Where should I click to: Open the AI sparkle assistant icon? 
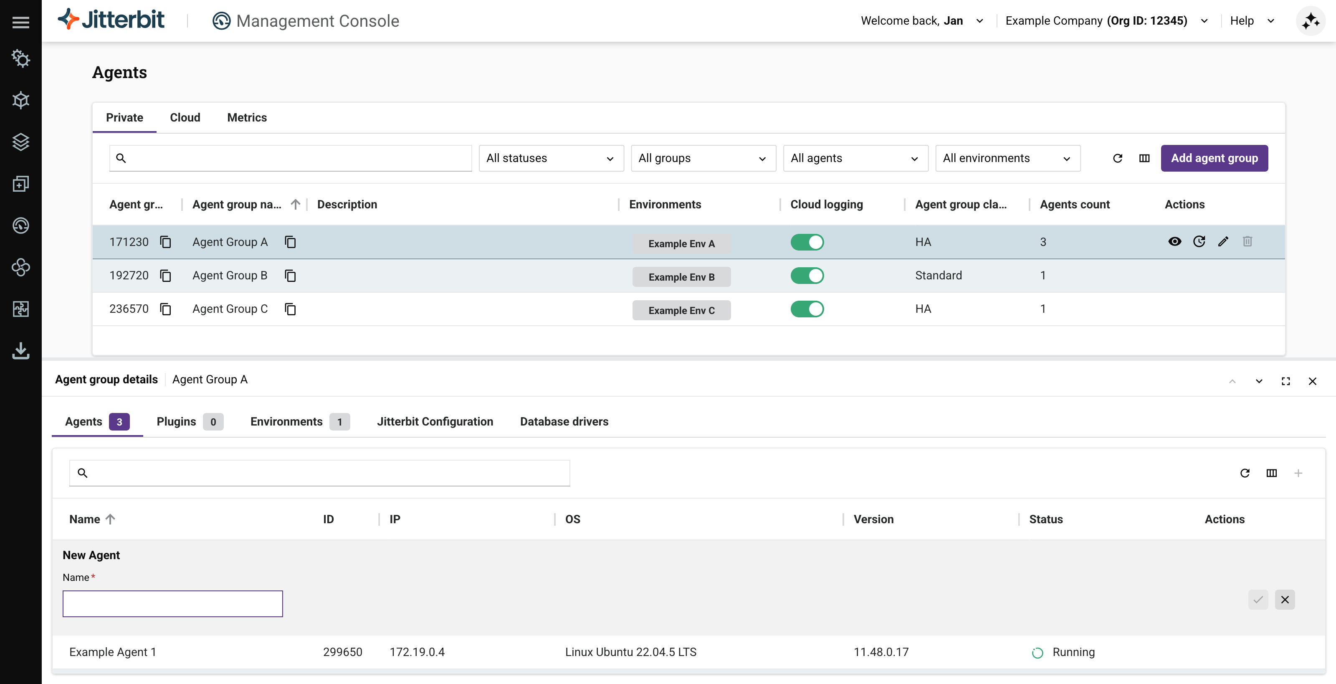[1310, 21]
